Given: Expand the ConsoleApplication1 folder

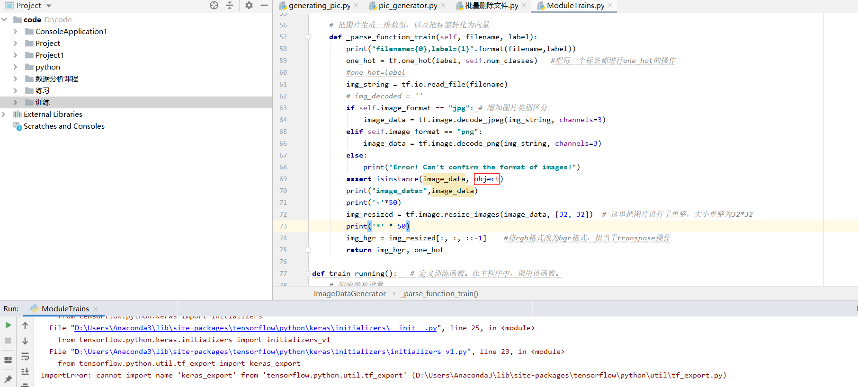Looking at the screenshot, I should click(x=15, y=31).
